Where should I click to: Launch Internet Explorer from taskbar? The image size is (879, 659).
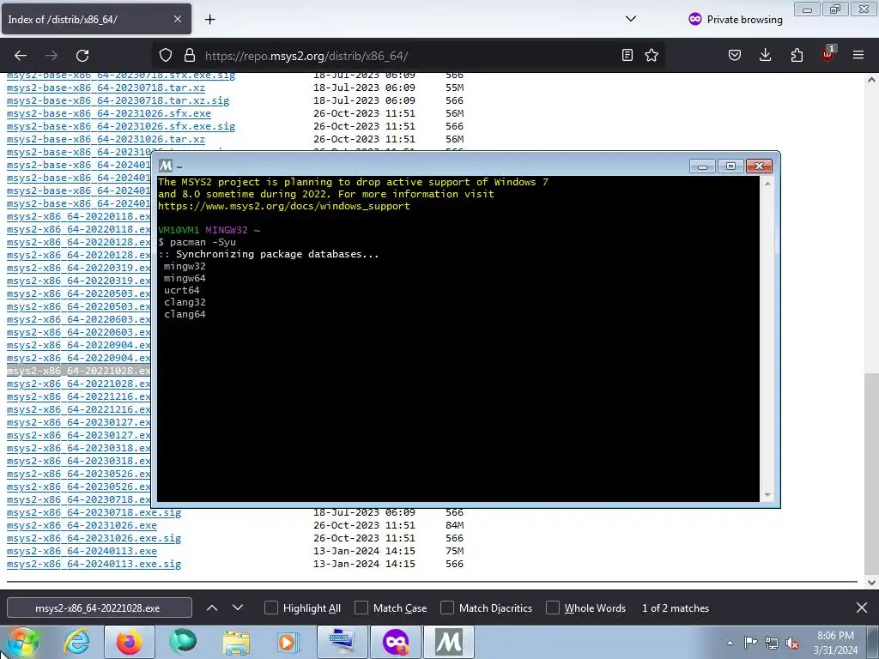point(76,642)
